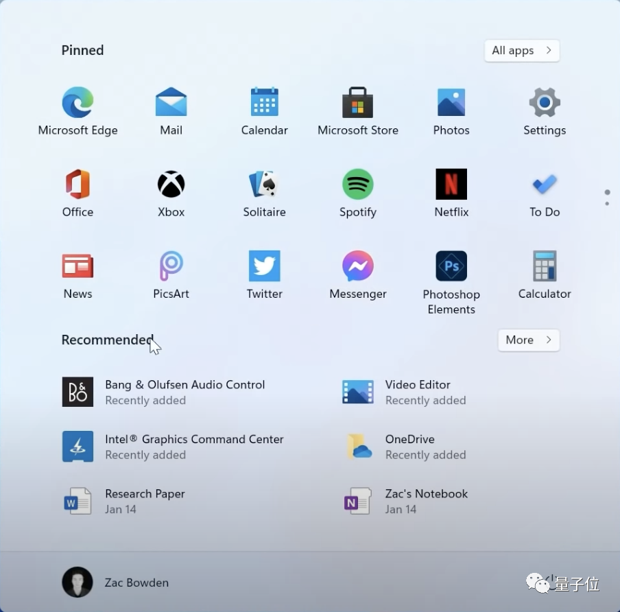Open Zac's Notebook in OneNote
620x612 pixels.
[x=405, y=502]
